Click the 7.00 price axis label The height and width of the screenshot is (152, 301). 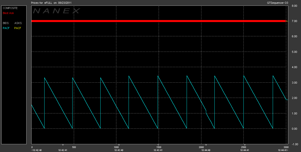(294, 21)
